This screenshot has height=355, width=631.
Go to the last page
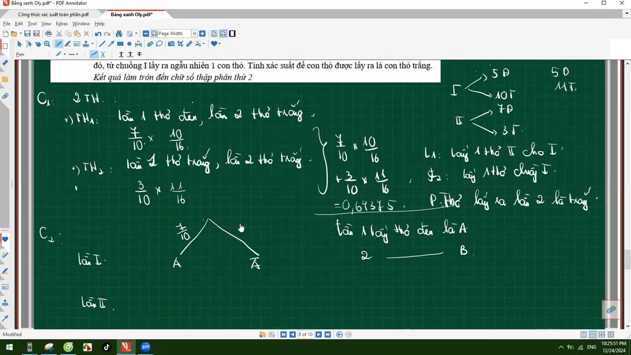pos(327,334)
